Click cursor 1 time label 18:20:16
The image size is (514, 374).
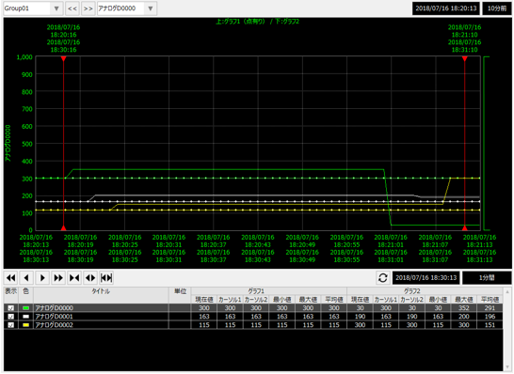coord(64,35)
